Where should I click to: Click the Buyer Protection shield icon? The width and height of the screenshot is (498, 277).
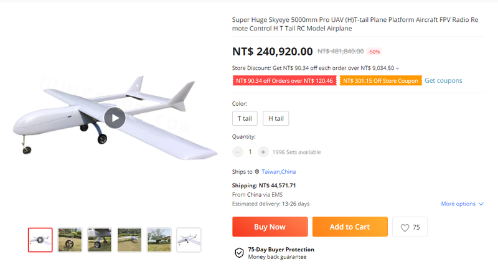(x=239, y=253)
